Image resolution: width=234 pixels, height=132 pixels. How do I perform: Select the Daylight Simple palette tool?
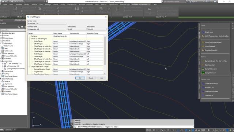coord(215,61)
